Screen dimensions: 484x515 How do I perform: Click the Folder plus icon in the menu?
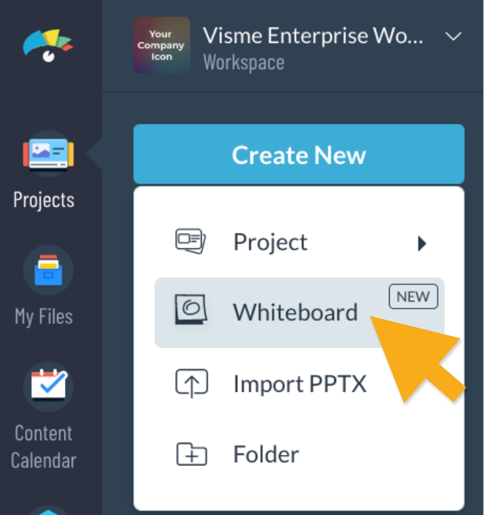[192, 454]
